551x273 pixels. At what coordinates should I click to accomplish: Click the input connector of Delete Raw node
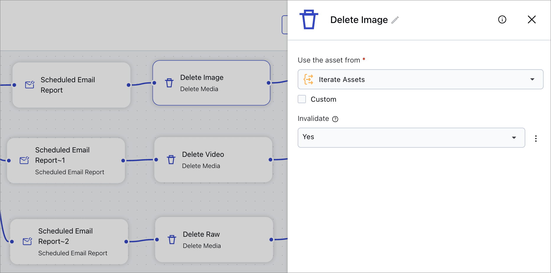pos(157,240)
